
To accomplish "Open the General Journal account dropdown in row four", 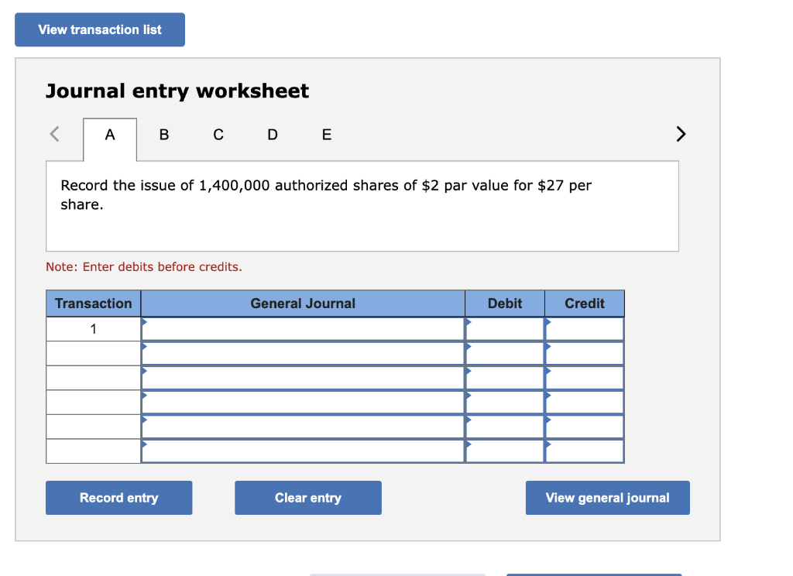I will coord(303,403).
